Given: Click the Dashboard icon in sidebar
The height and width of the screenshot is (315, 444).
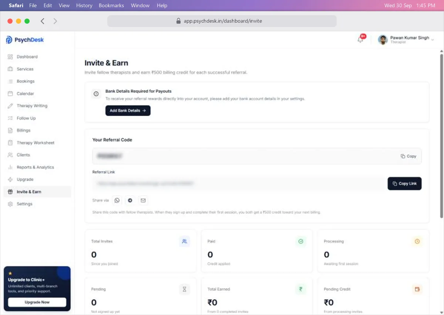Looking at the screenshot, I should pyautogui.click(x=10, y=57).
